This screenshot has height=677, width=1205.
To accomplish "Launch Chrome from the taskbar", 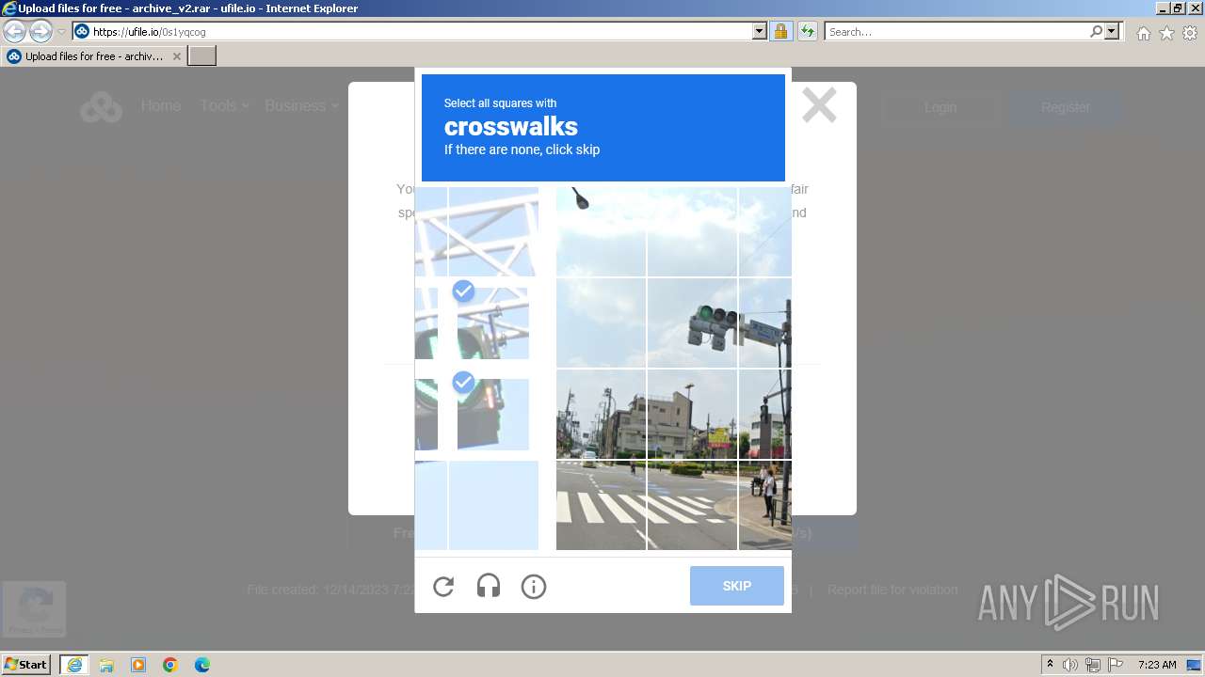I will point(170,665).
